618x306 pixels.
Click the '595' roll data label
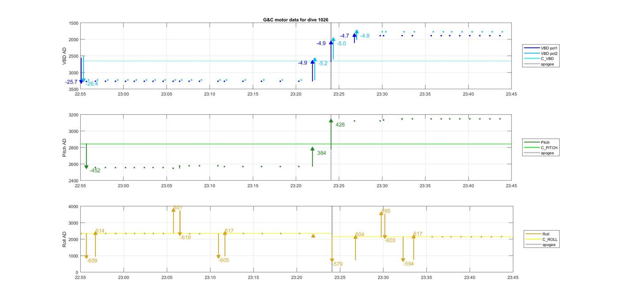[x=386, y=211]
